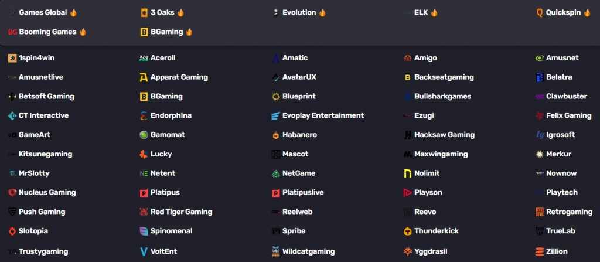This screenshot has height=262, width=600.
Task: Go to Yggdrasil provider page
Action: (430, 251)
